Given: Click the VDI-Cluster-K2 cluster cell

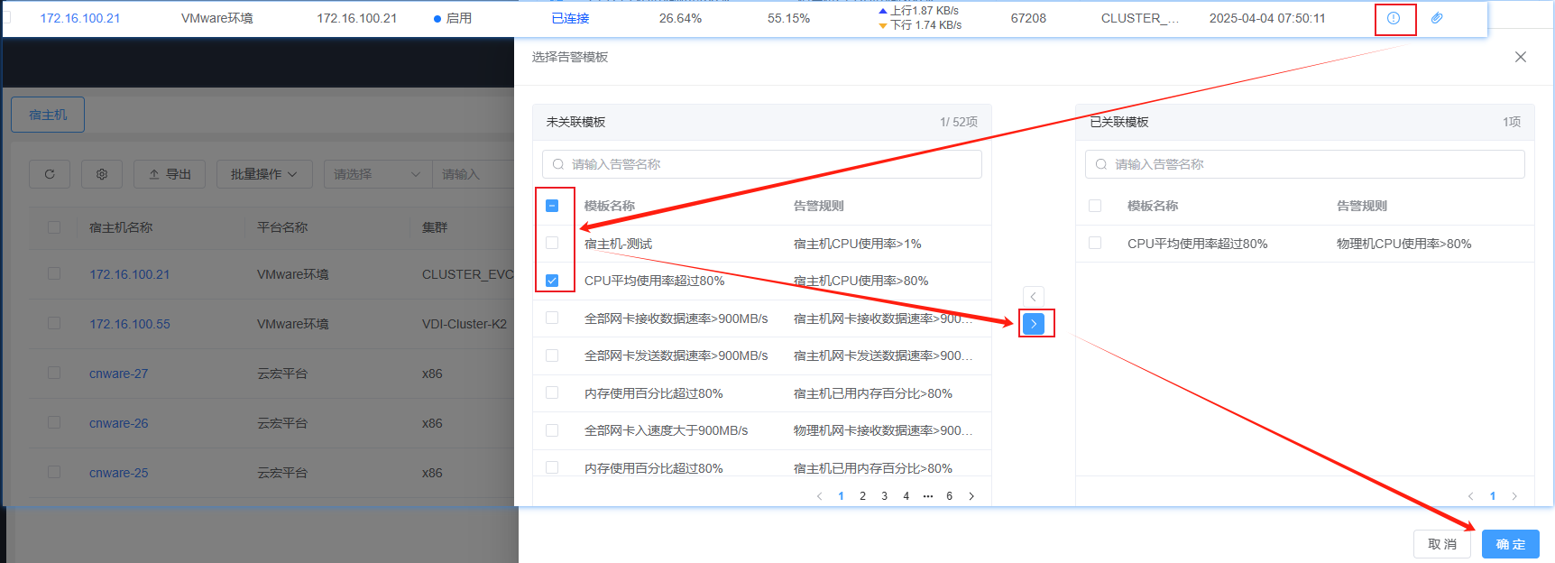Looking at the screenshot, I should (465, 324).
